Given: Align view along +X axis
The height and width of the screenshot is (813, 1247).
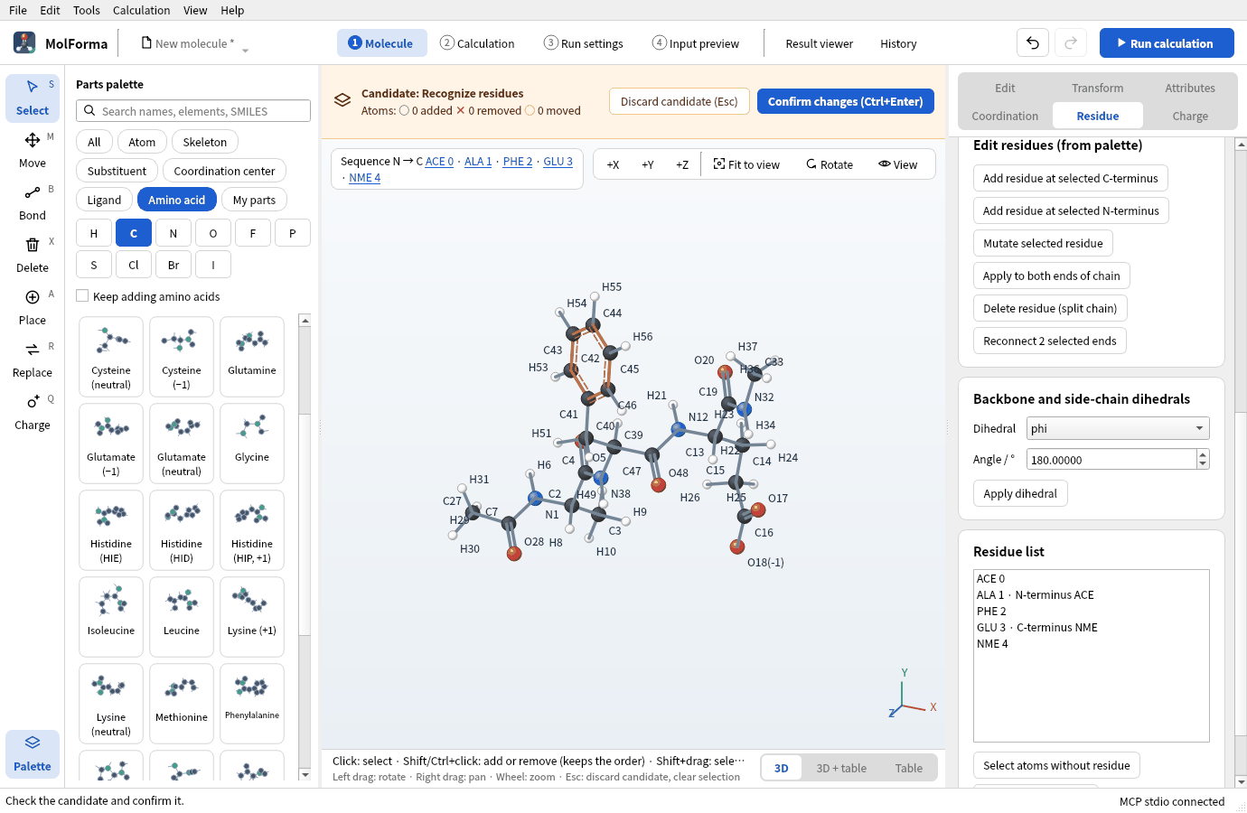Looking at the screenshot, I should pos(613,164).
